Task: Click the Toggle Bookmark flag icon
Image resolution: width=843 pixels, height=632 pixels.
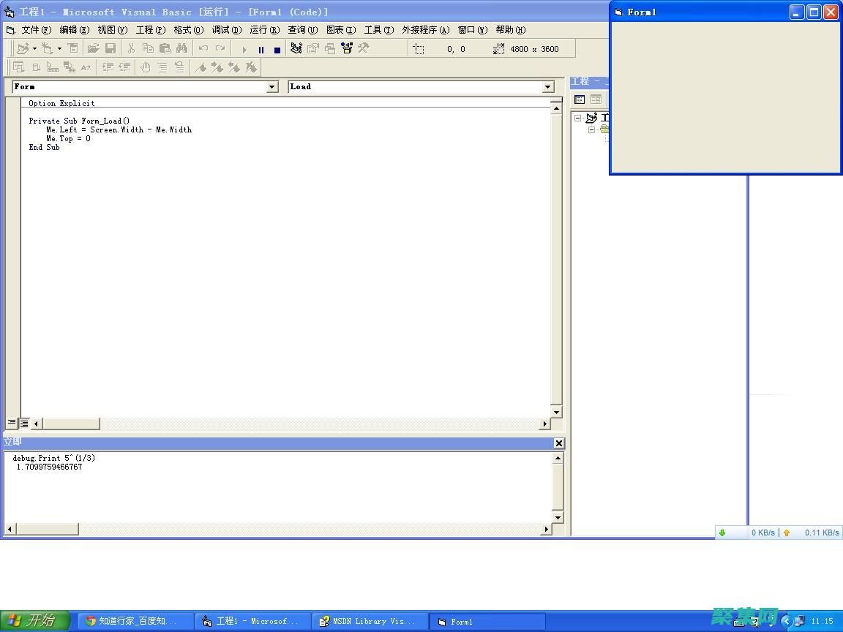Action: click(x=200, y=67)
